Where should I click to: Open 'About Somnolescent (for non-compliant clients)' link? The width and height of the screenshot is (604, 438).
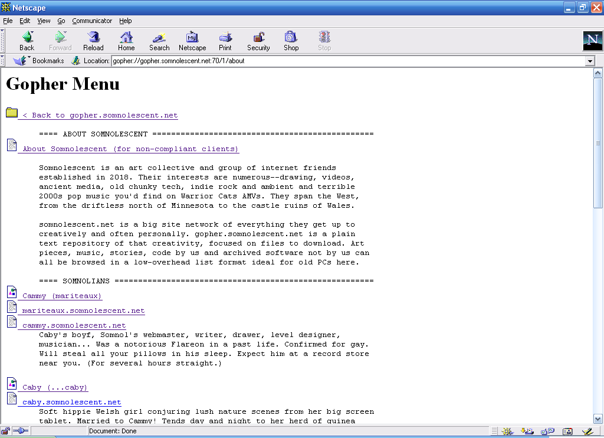point(130,149)
